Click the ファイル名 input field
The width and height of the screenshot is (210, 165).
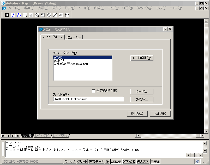pyautogui.click(x=88, y=99)
